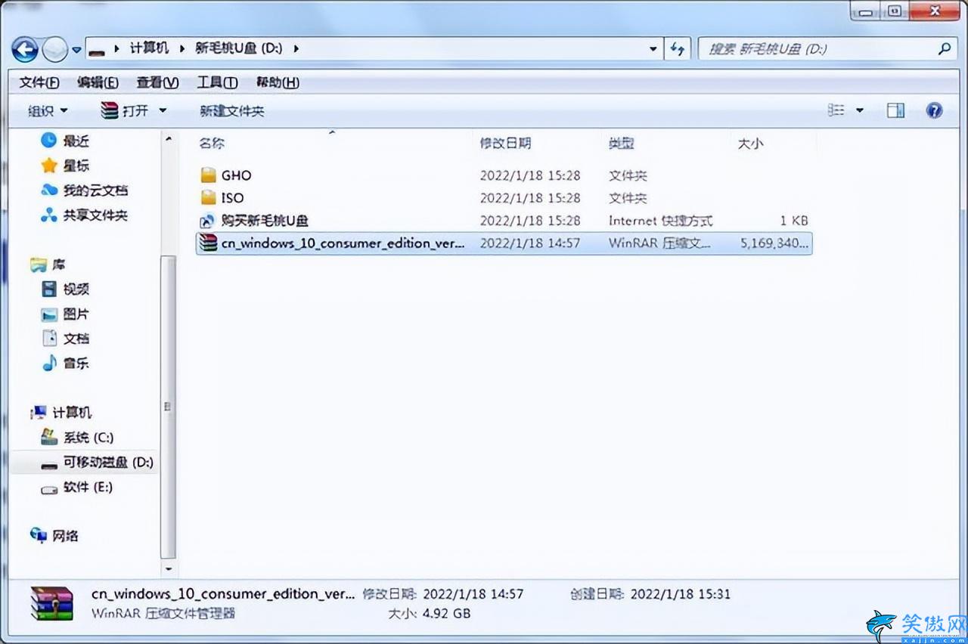This screenshot has height=644, width=968.
Task: Click 大小: 4.92 GB in details pane
Action: tap(429, 613)
